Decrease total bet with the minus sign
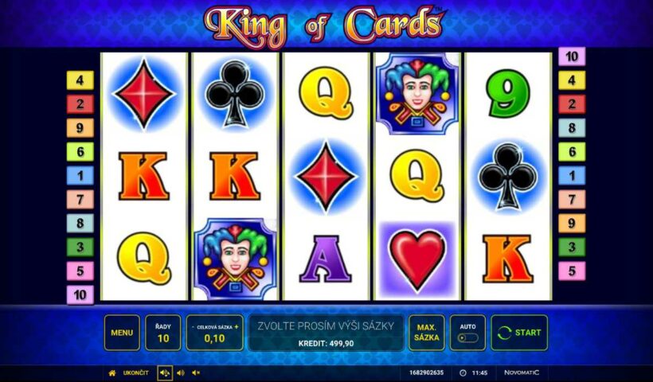Image resolution: width=653 pixels, height=382 pixels. pyautogui.click(x=193, y=327)
